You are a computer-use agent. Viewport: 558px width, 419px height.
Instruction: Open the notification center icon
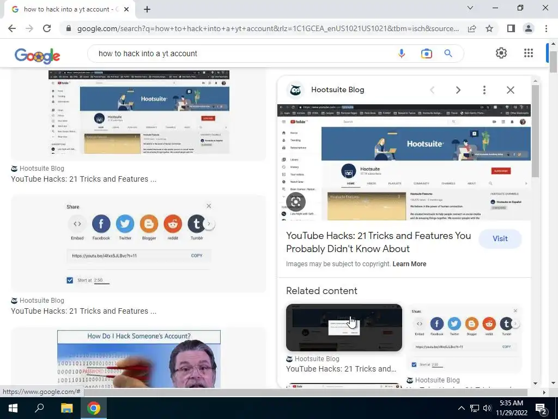click(x=541, y=409)
